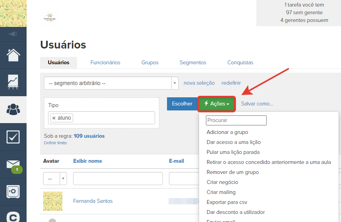Open the green Ações dropdown button
This screenshot has width=341, height=222.
[x=216, y=104]
